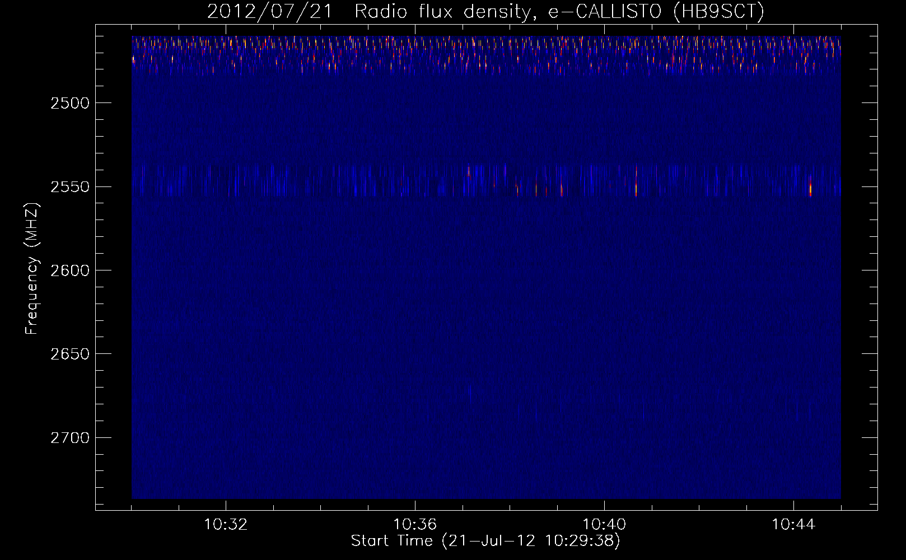Click the 10:32 time axis label
The height and width of the screenshot is (560, 906).
(x=226, y=525)
